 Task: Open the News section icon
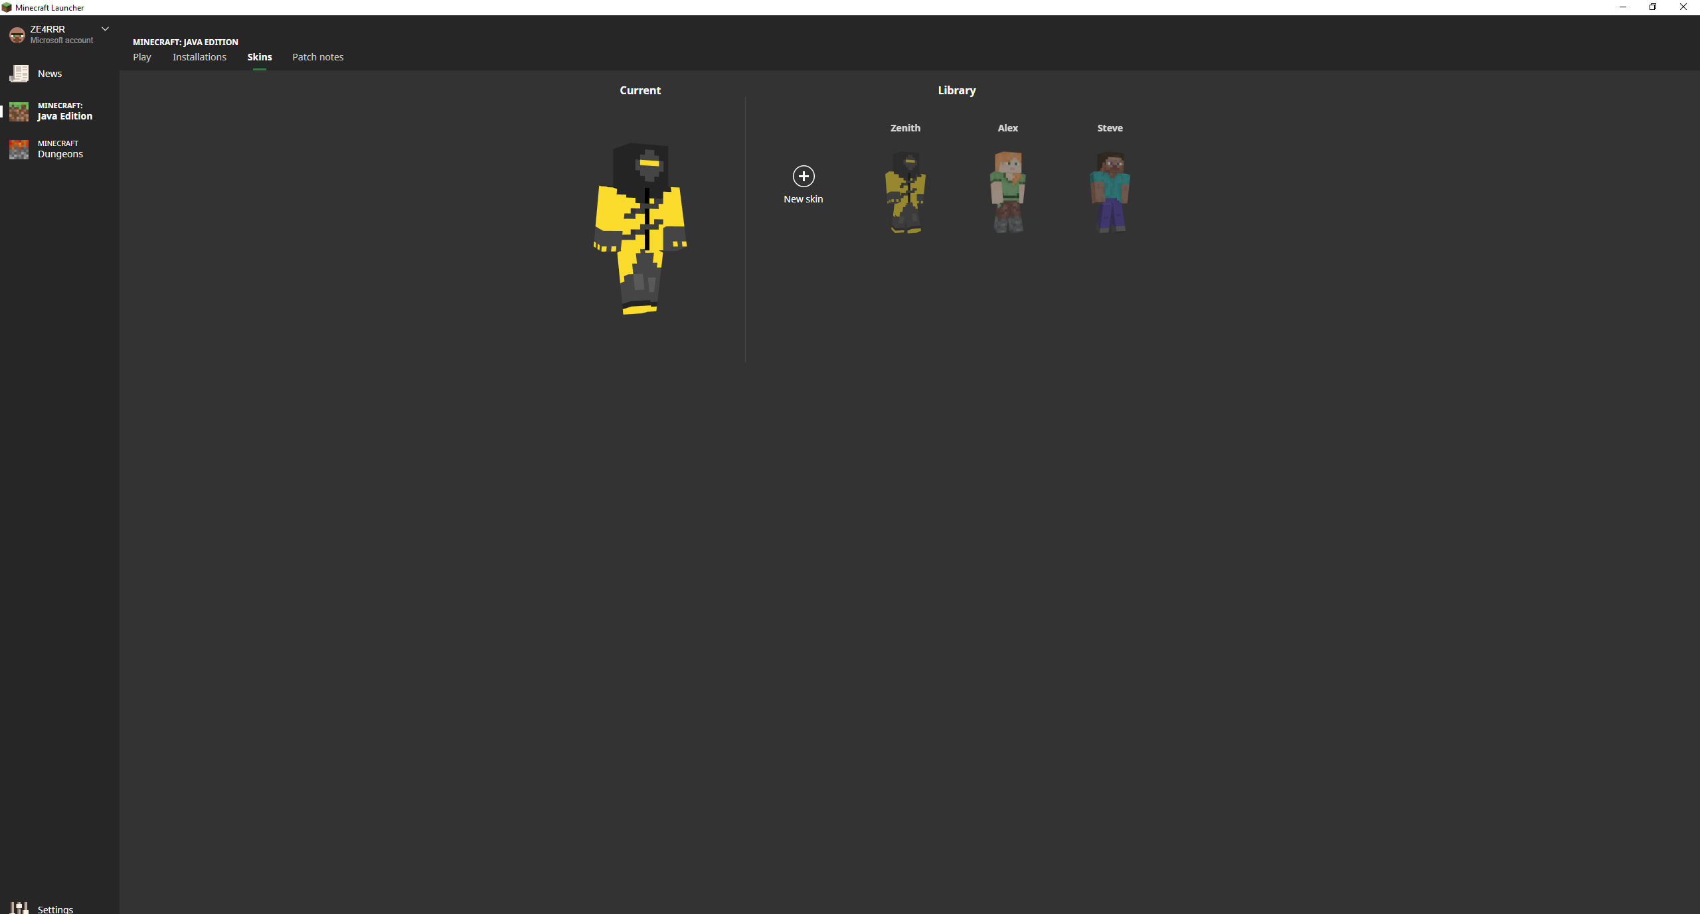[19, 74]
